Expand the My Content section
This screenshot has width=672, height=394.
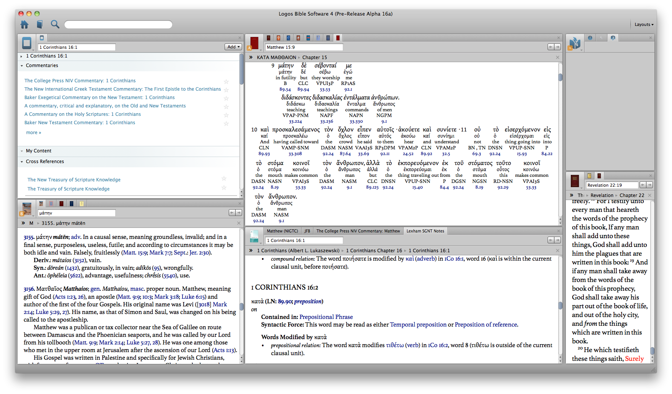[x=21, y=151]
